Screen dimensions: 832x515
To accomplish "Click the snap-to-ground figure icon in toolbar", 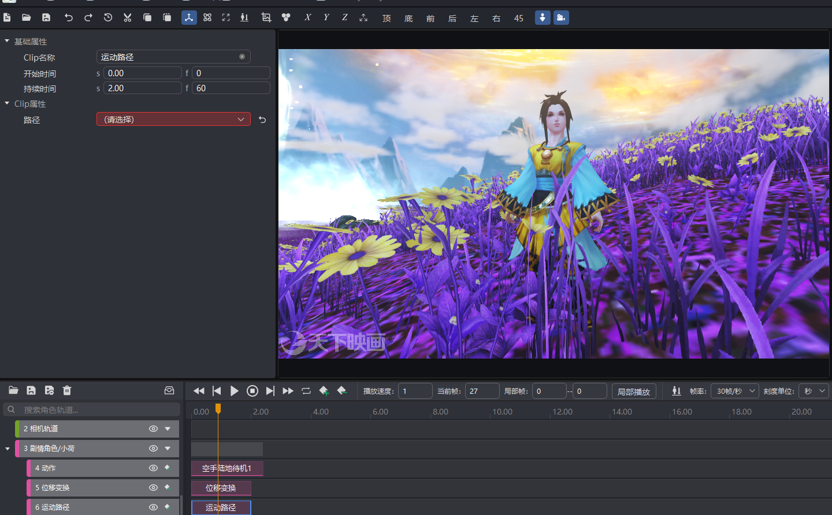I will point(244,18).
